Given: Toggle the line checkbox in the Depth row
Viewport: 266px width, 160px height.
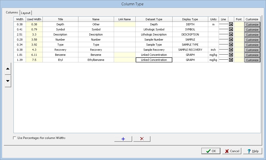Looking at the screenshot, I should [231, 24].
